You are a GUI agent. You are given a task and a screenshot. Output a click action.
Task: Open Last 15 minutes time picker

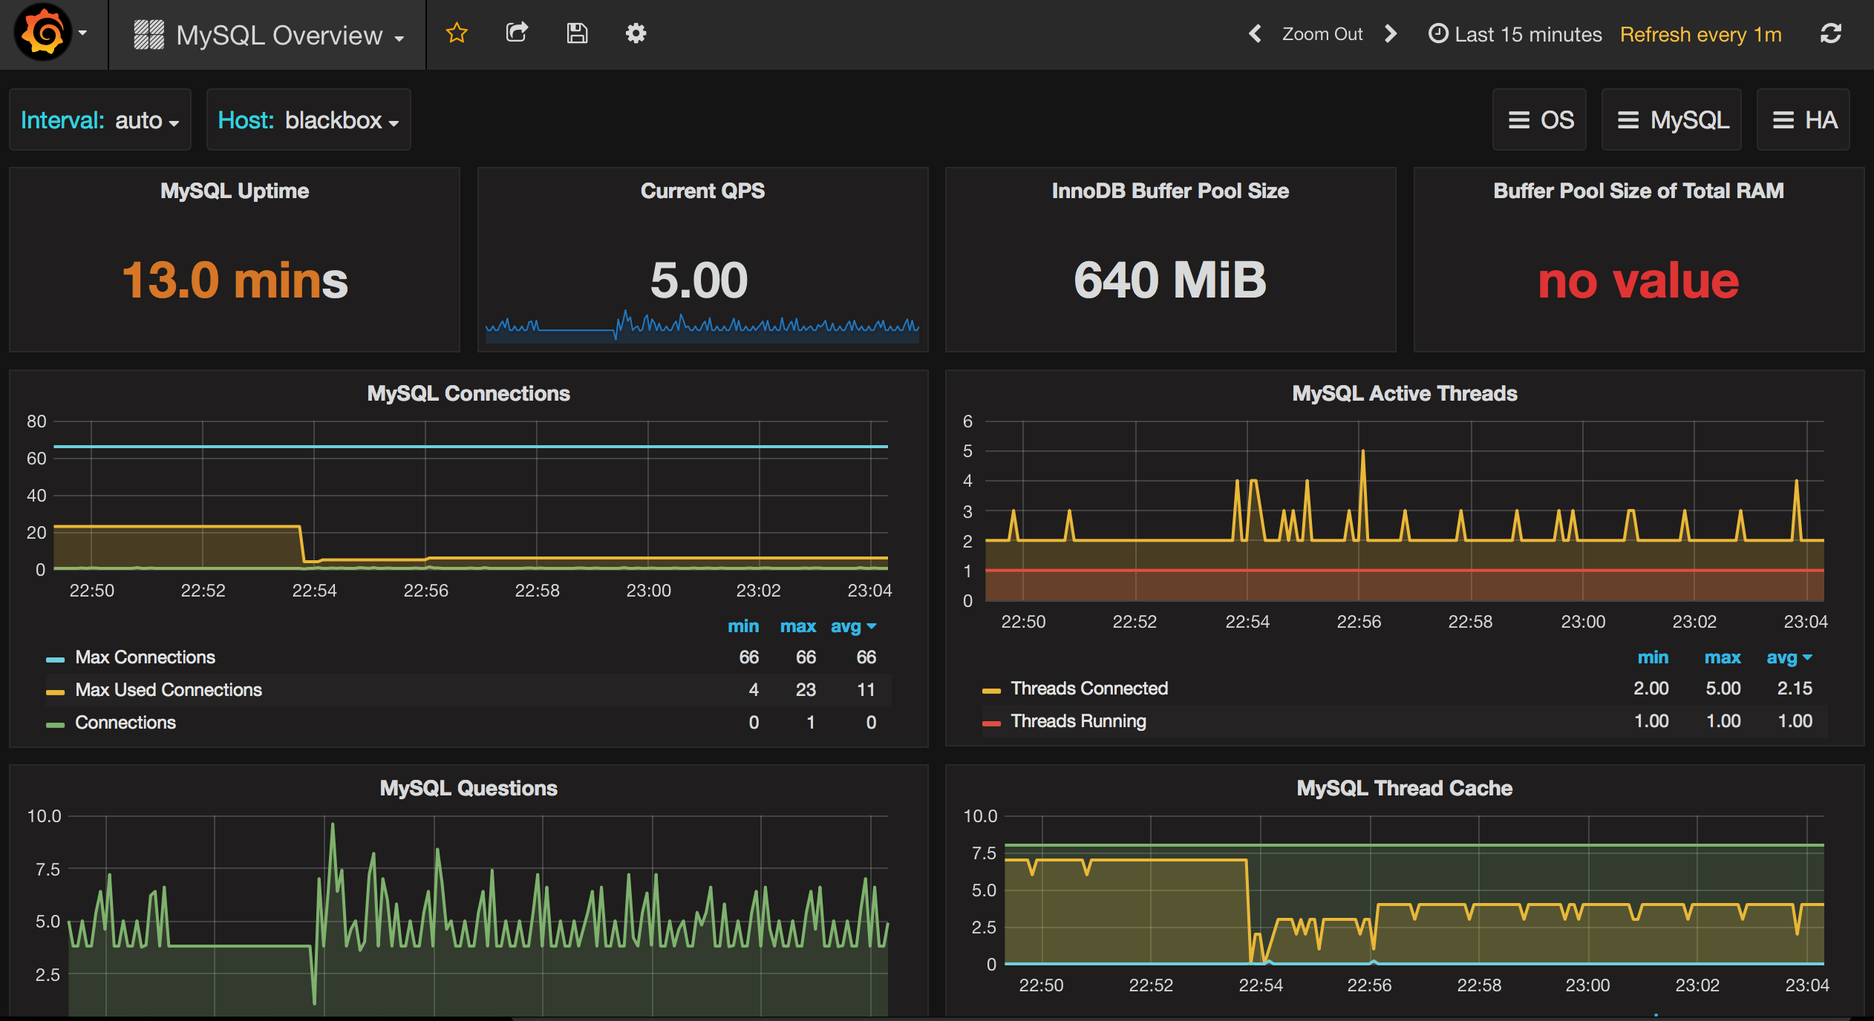[x=1515, y=34]
